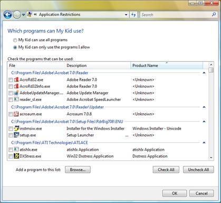Click the Back navigation arrow
Screen dimensions: 221x203
(x=7, y=15)
